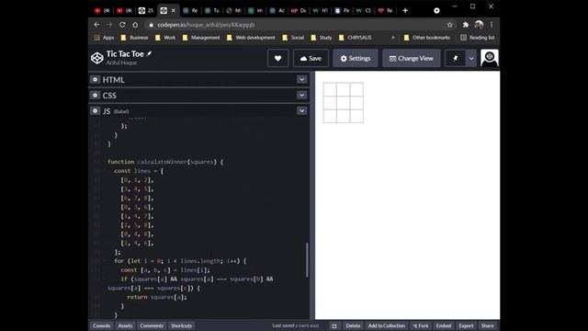Image resolution: width=588 pixels, height=331 pixels.
Task: Open pen Settings
Action: point(356,58)
